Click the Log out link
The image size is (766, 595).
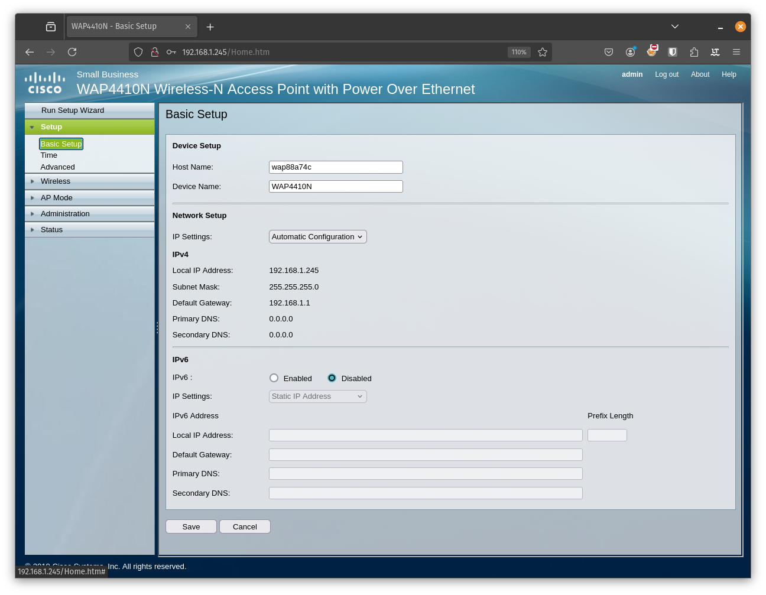tap(666, 74)
